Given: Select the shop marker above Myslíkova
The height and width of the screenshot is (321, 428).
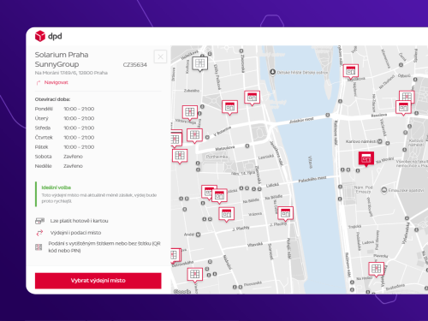Looking at the screenshot, I should tap(351, 71).
